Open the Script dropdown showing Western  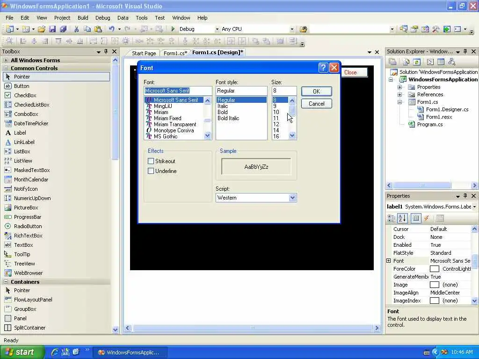click(292, 198)
